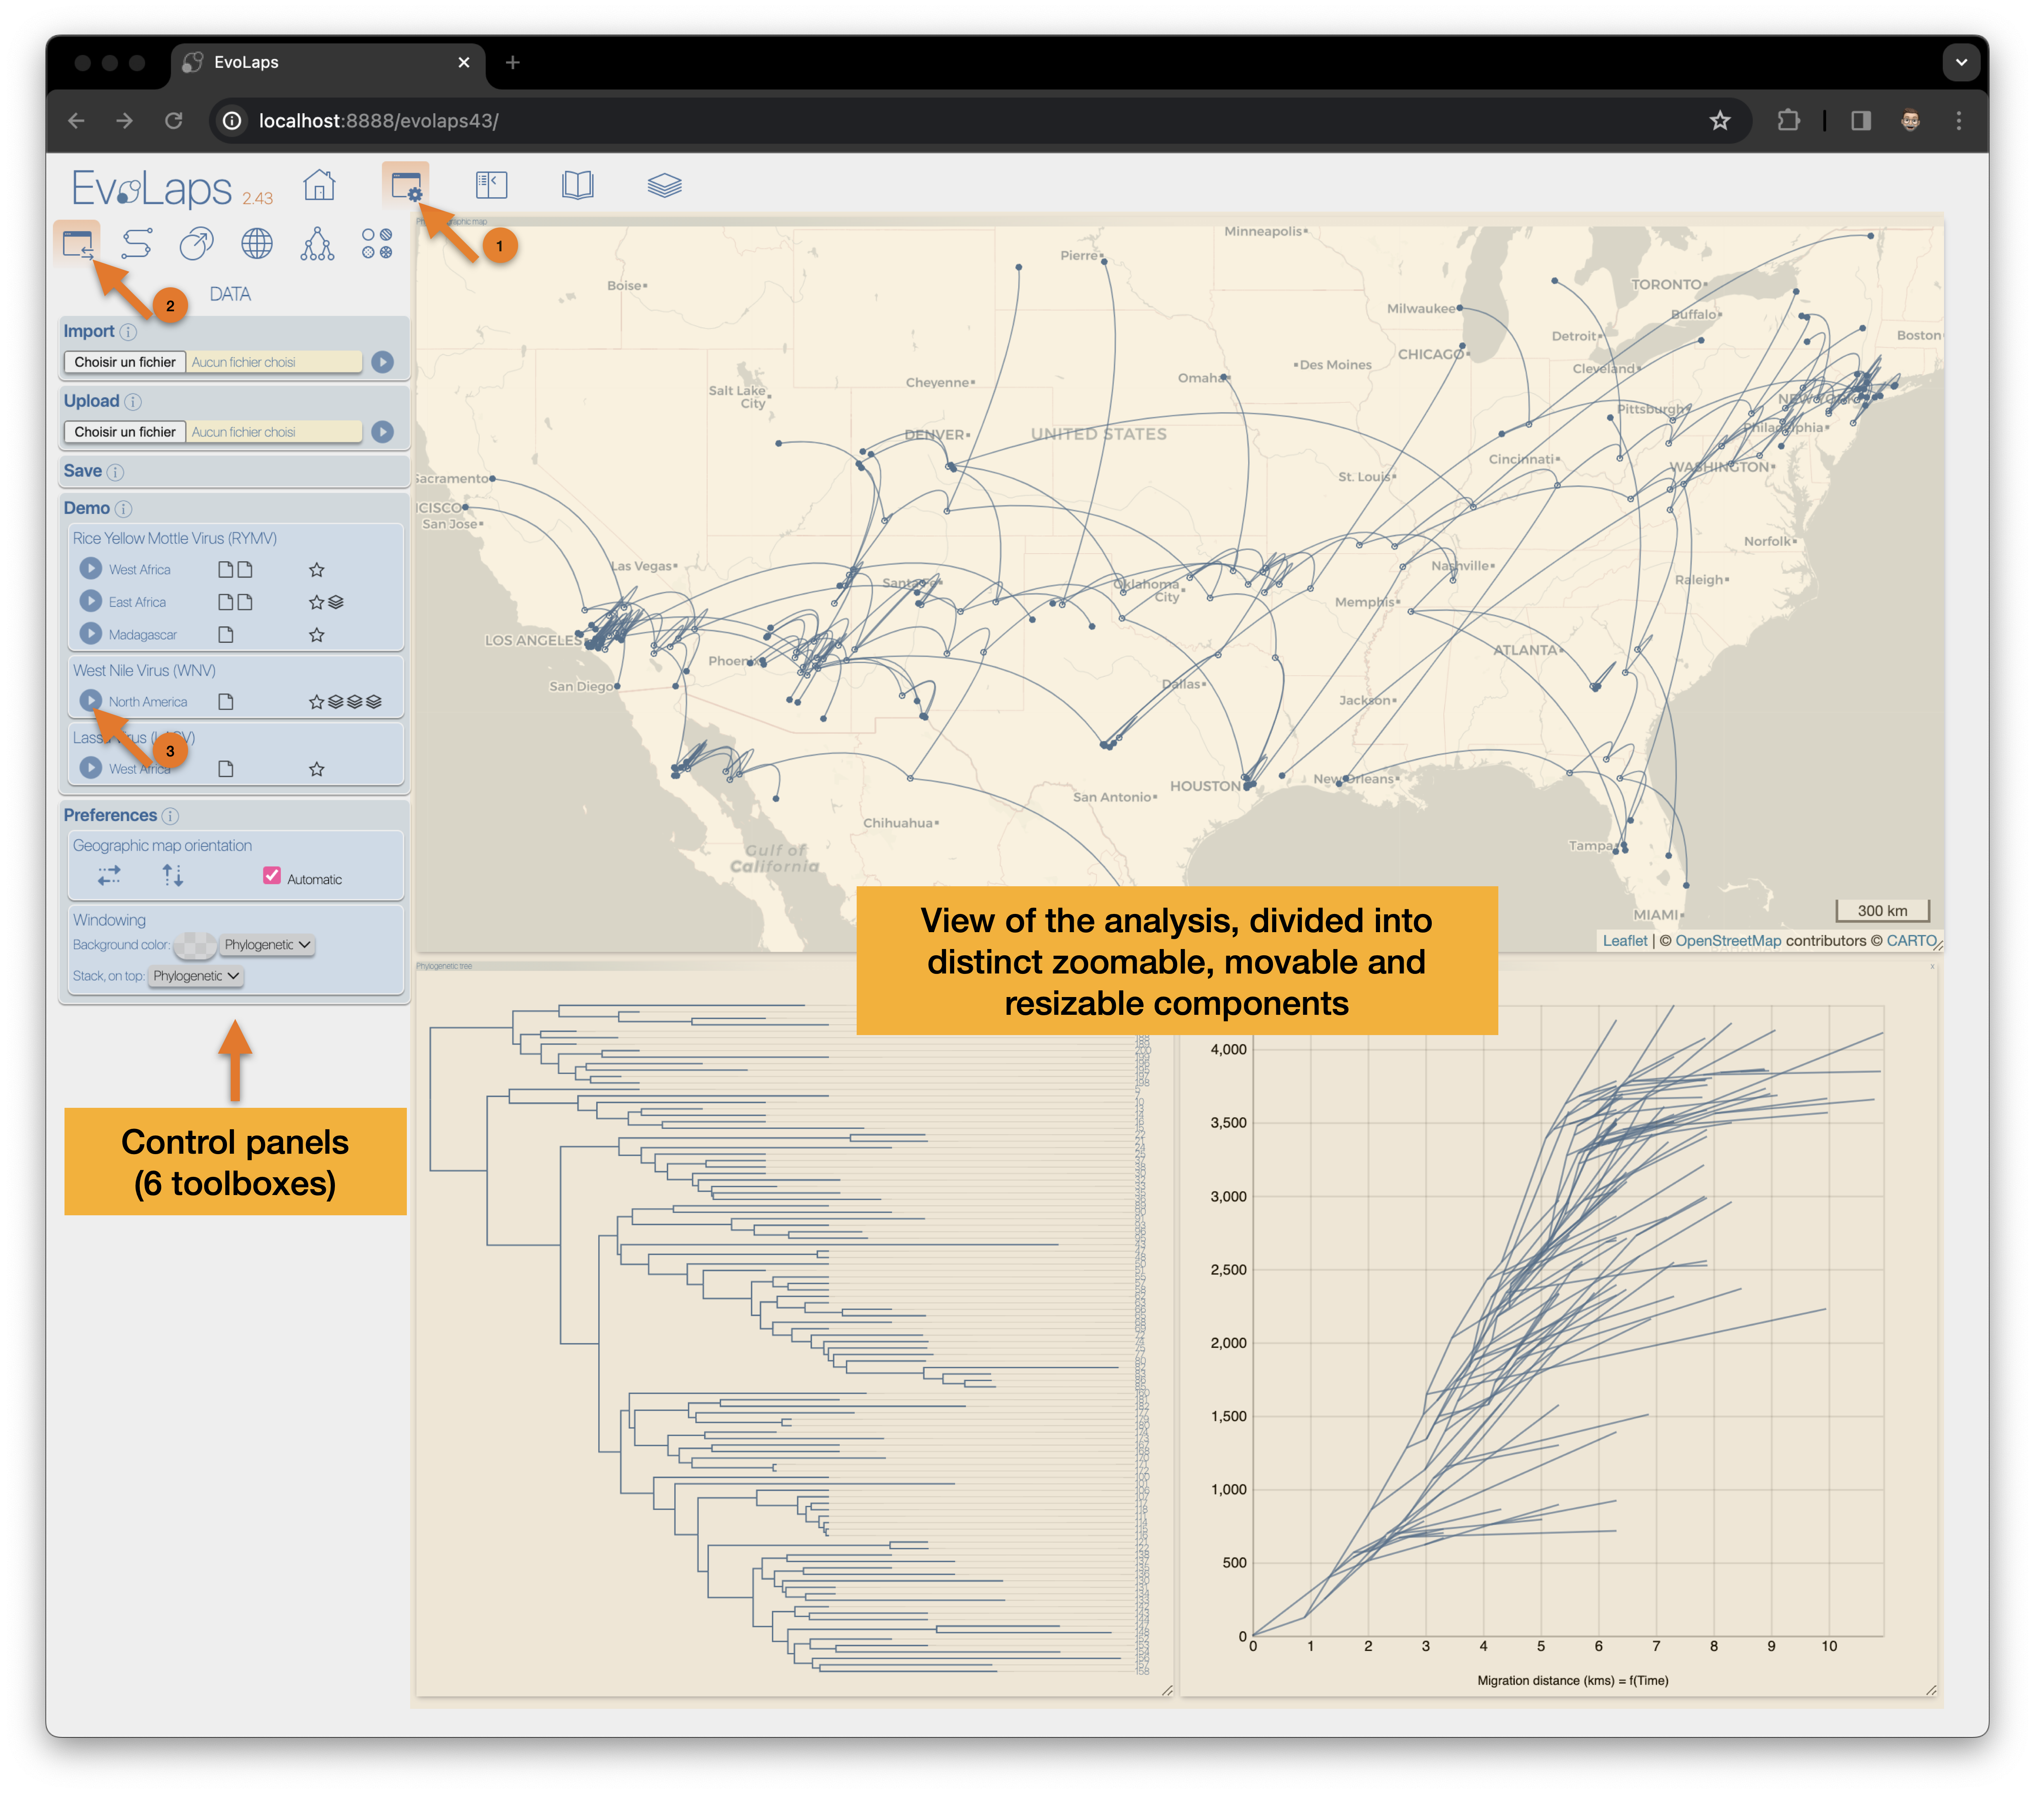Open the OpenStreetMap attribution link
The height and width of the screenshot is (1794, 2035).
coord(1727,941)
